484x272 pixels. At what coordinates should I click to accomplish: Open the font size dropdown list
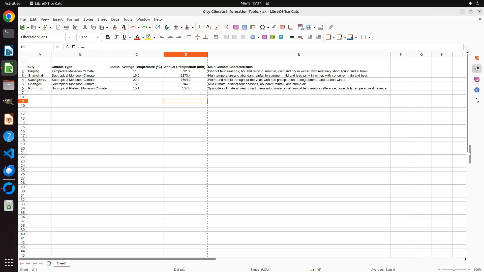tap(97, 37)
